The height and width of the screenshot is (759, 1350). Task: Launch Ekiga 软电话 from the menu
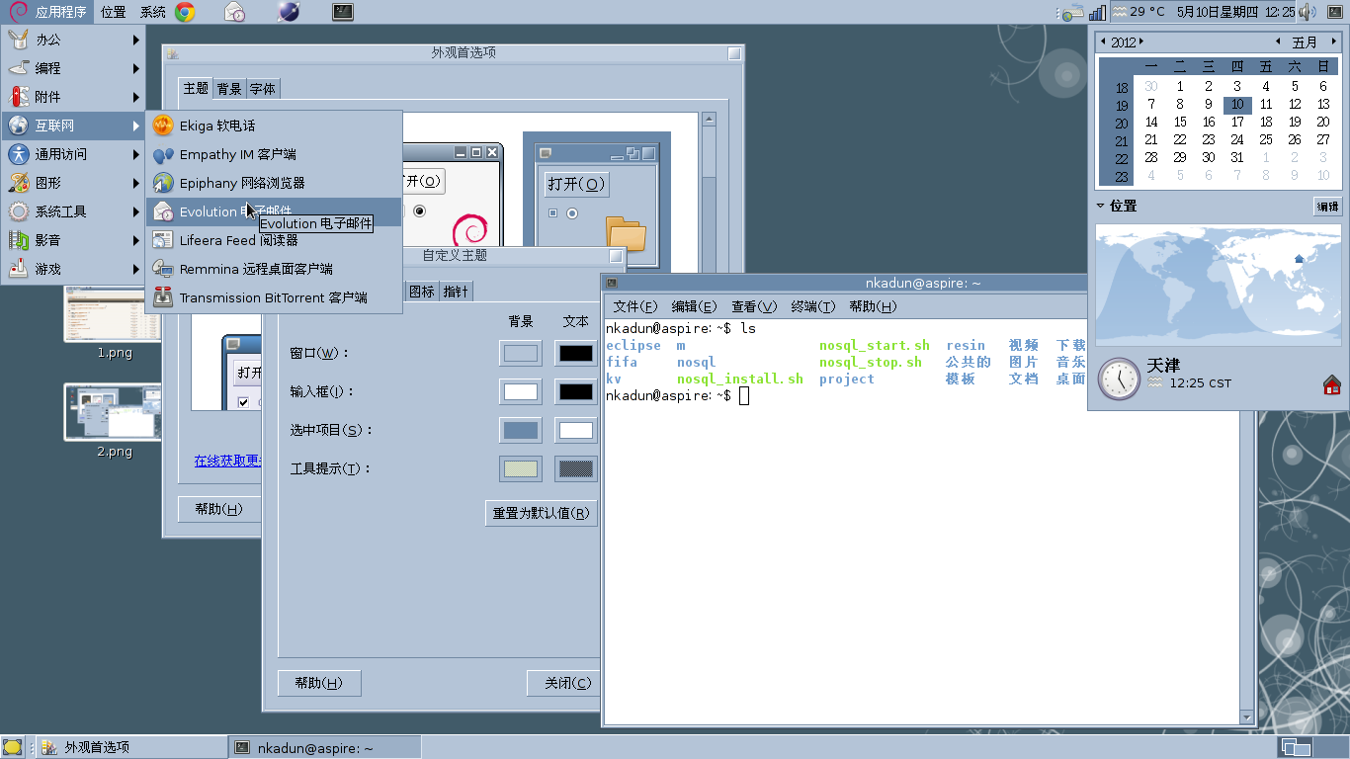point(274,126)
